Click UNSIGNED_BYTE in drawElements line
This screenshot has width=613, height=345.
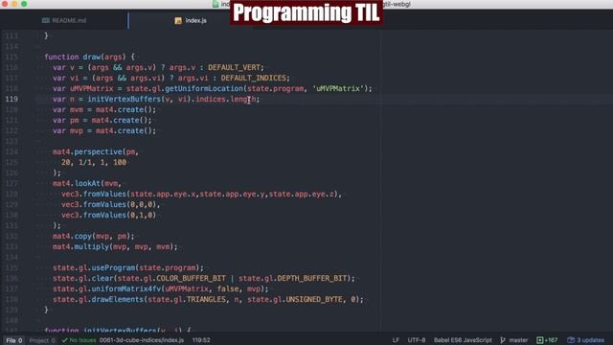(313, 300)
